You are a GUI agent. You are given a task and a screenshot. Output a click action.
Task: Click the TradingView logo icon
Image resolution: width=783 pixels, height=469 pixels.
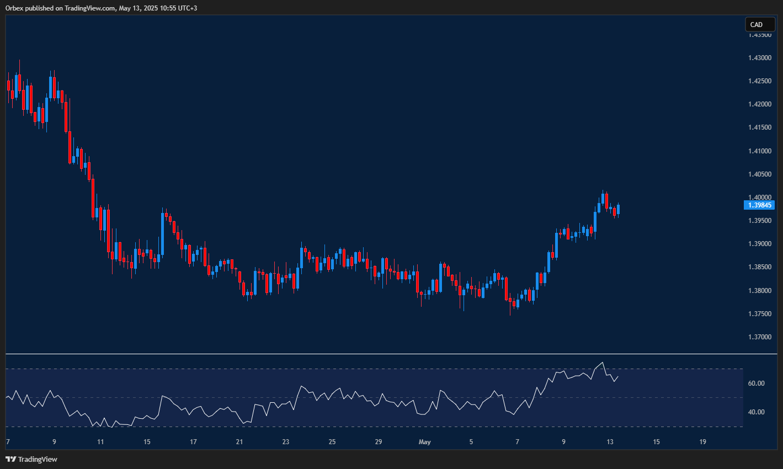[10, 459]
